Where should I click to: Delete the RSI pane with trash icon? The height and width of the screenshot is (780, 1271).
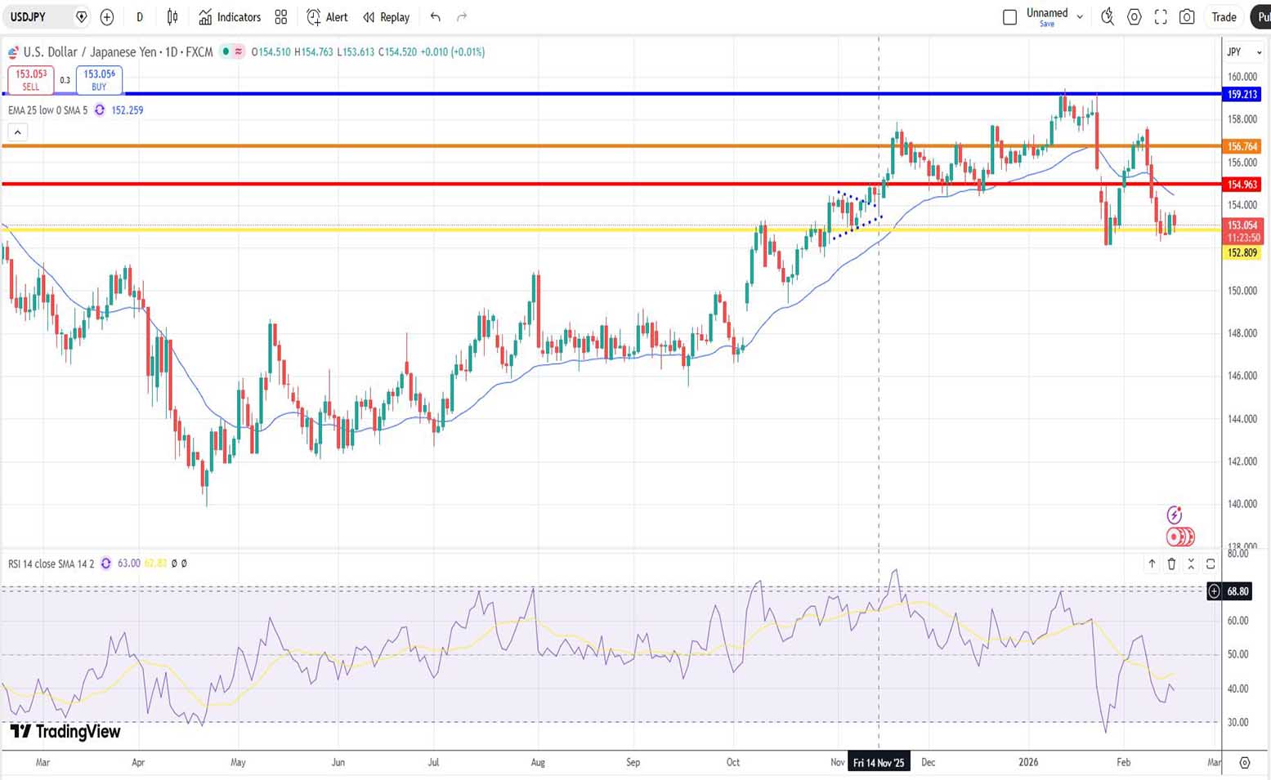click(x=1171, y=564)
